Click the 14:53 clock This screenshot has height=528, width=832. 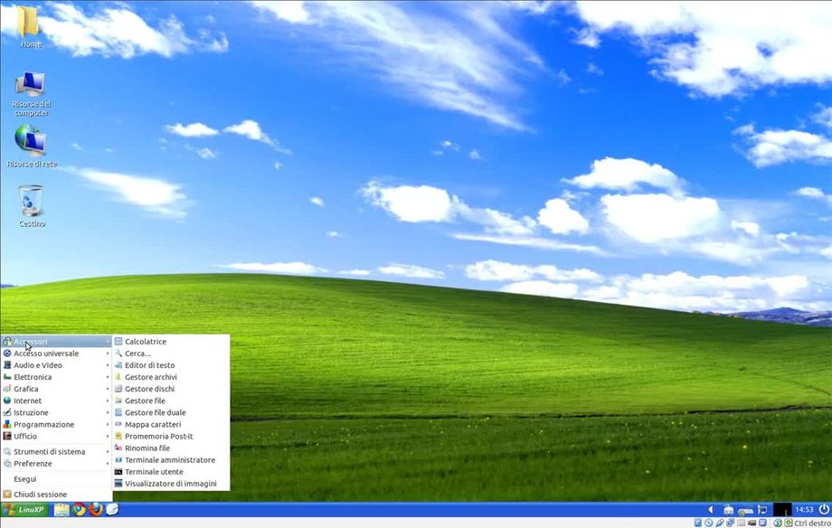pyautogui.click(x=804, y=509)
